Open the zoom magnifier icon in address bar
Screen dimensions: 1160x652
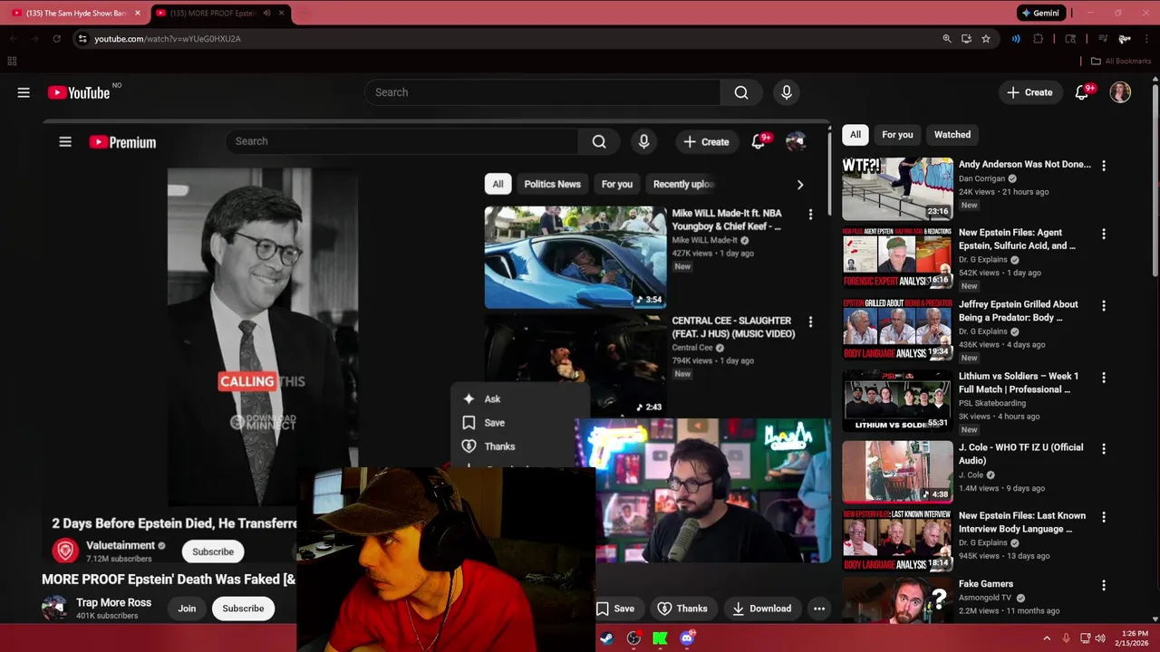pyautogui.click(x=947, y=39)
